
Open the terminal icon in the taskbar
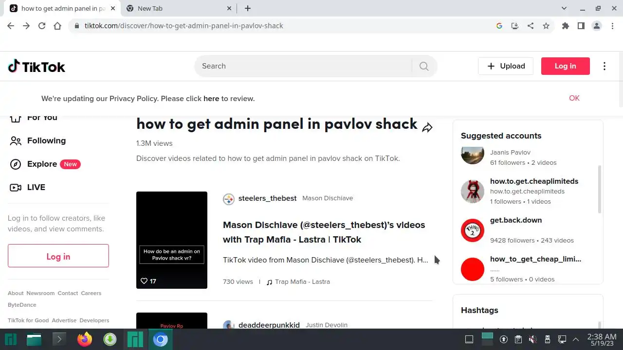(59, 339)
